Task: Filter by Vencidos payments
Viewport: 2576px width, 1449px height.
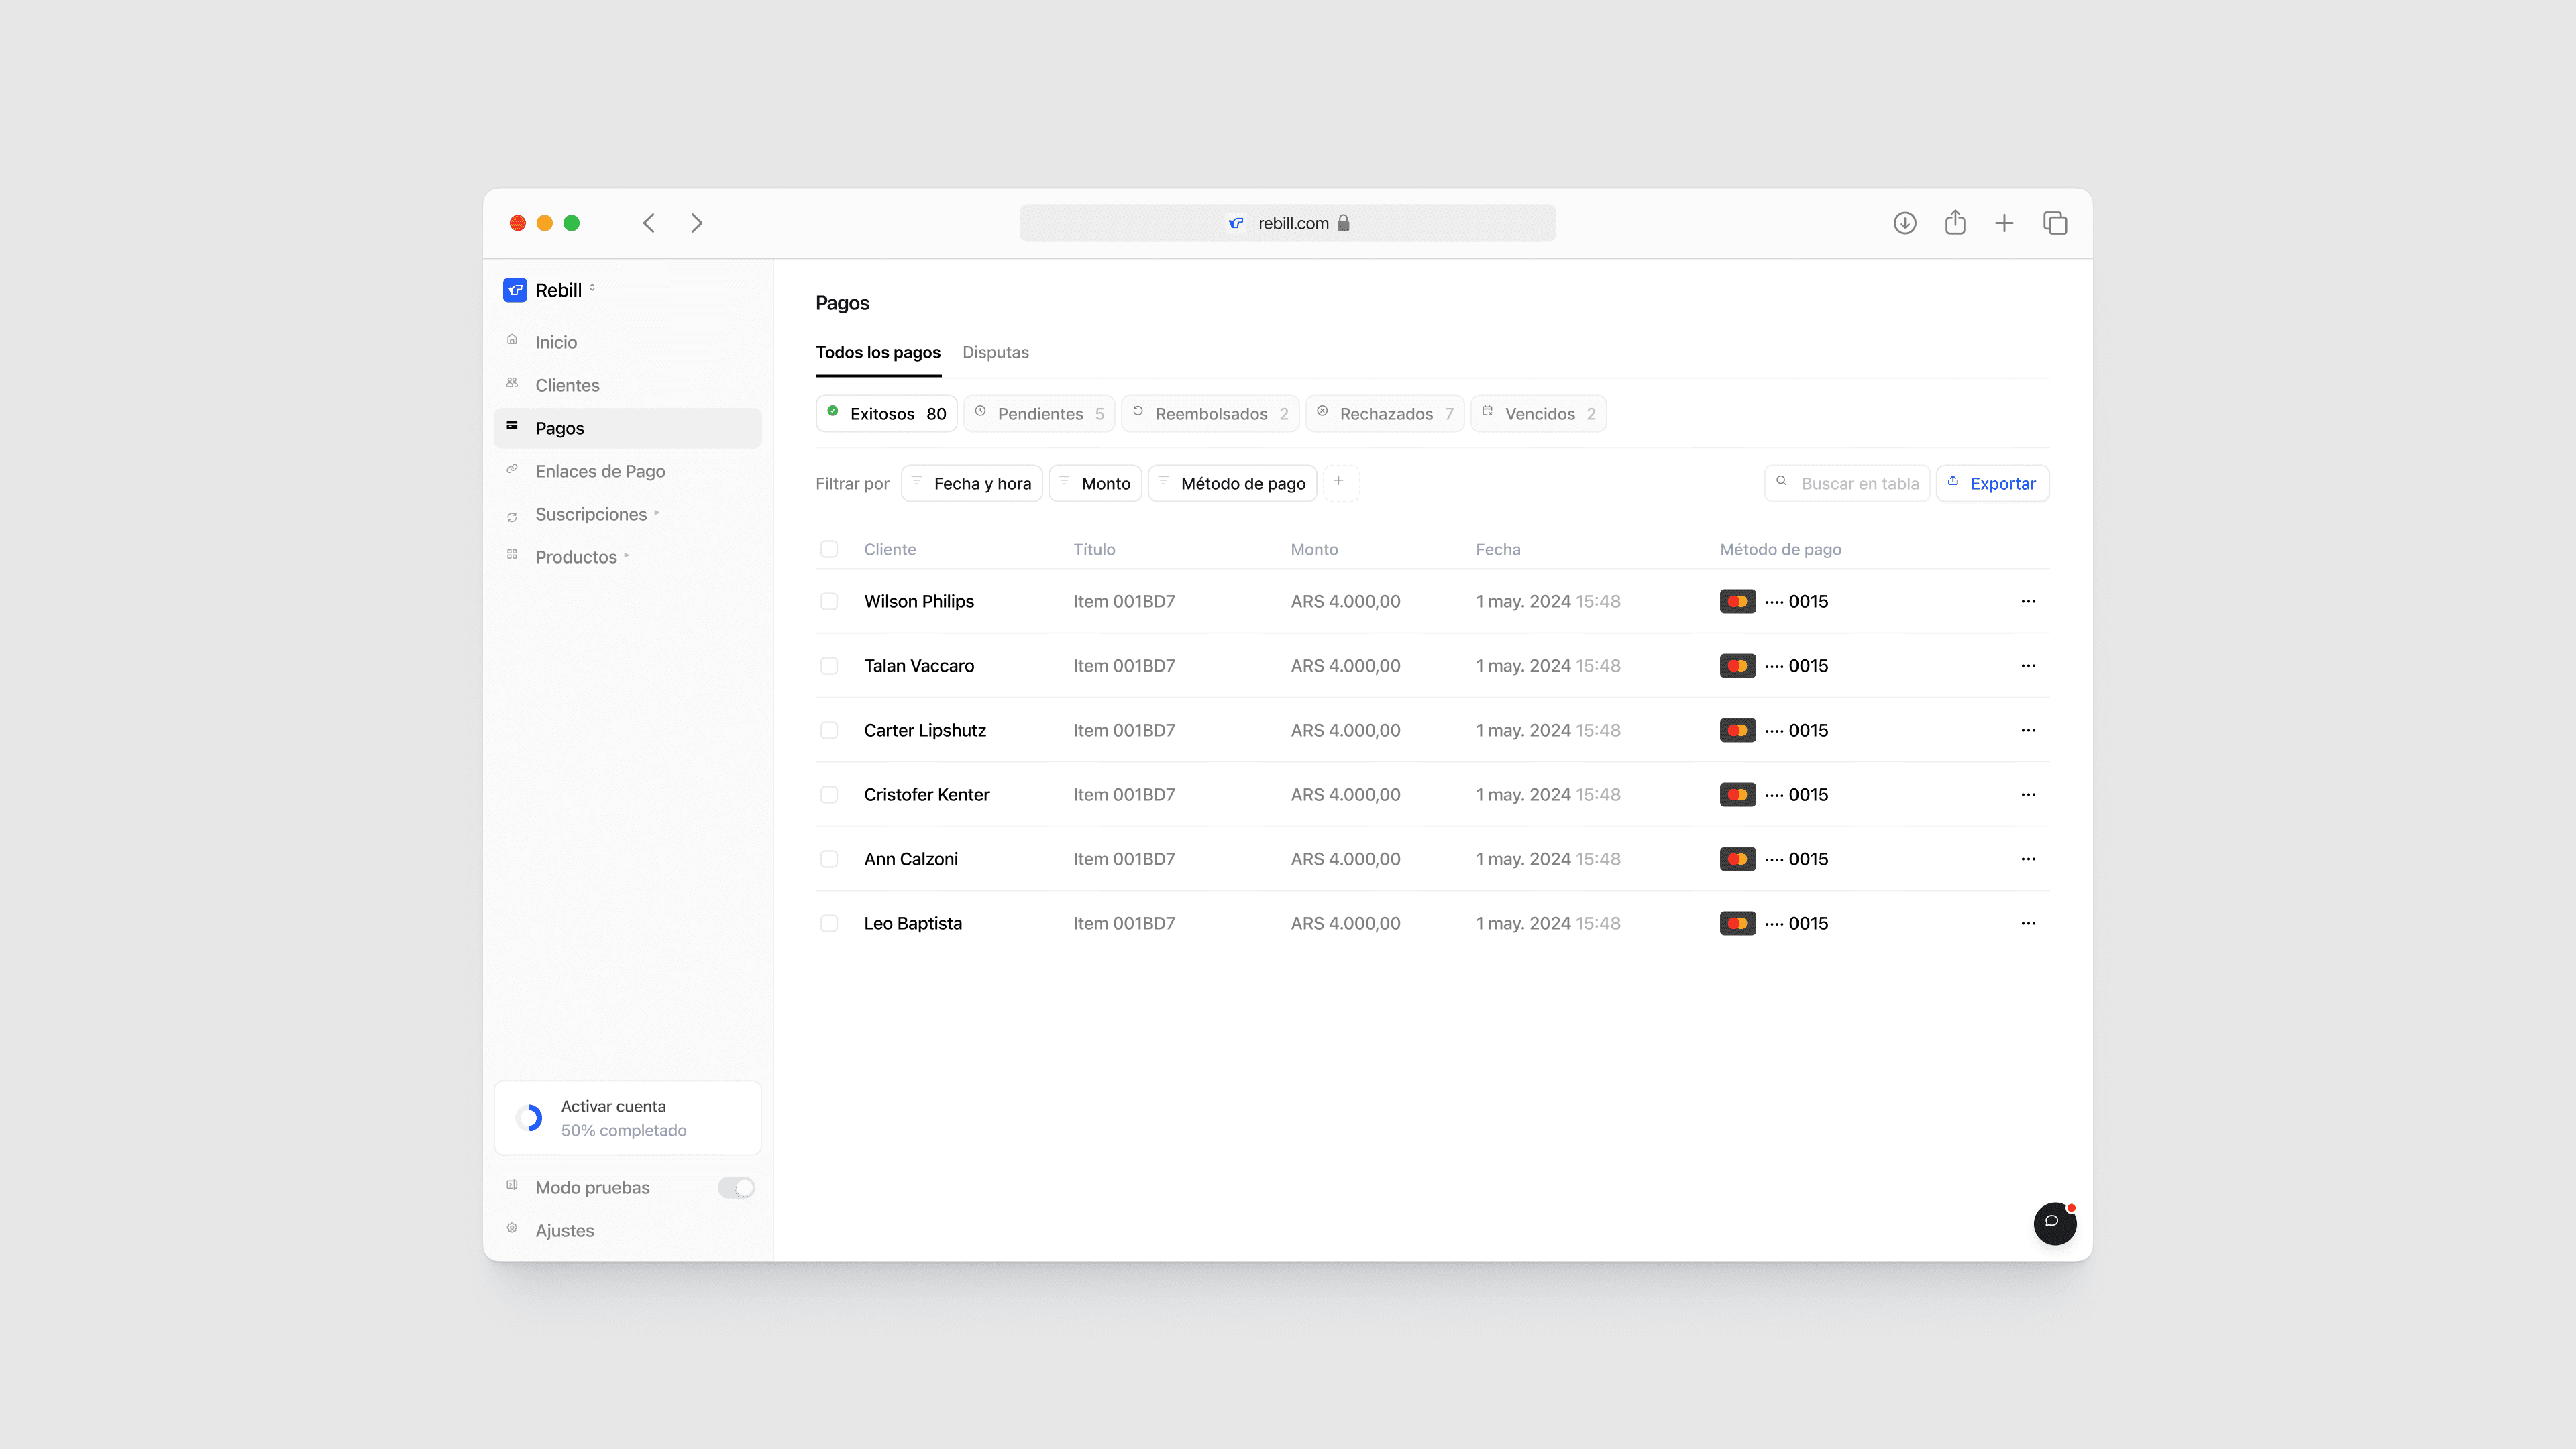Action: coord(1539,414)
